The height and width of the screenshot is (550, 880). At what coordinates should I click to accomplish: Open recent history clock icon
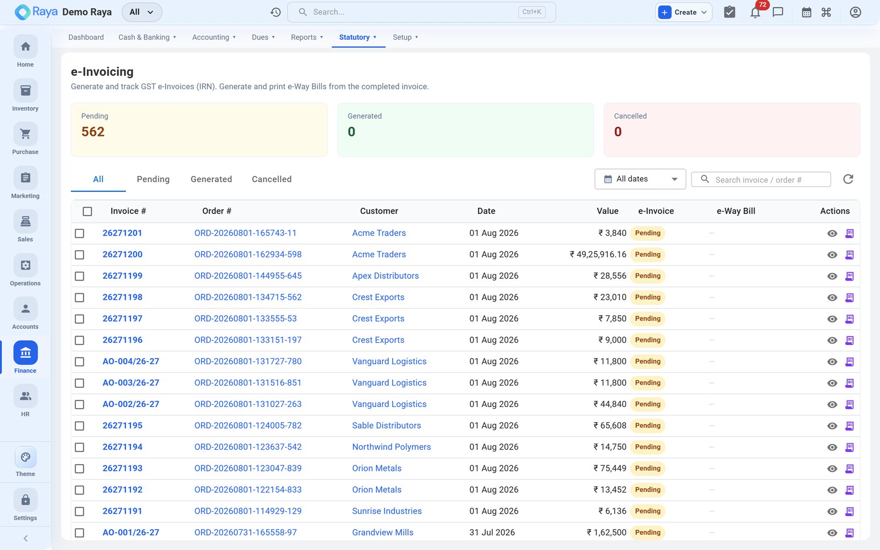coord(276,12)
